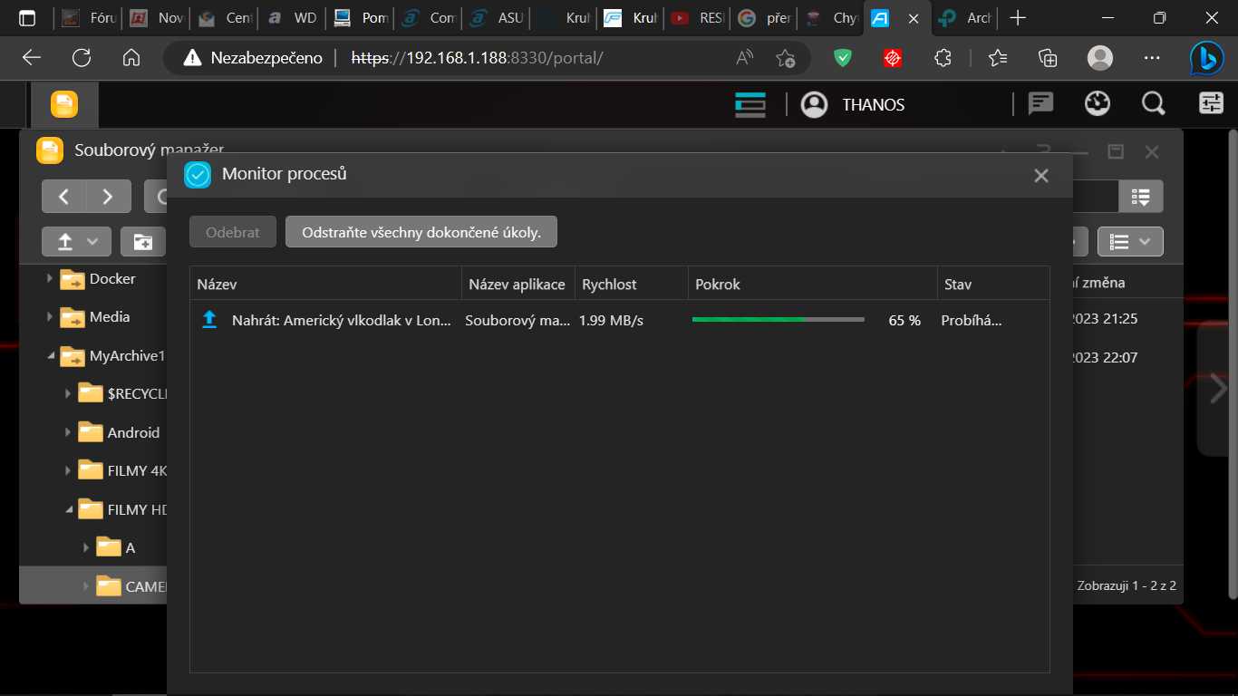Click 'Odstraňte všechny dokončené úkoly' button
This screenshot has width=1238, height=696.
[x=421, y=232]
